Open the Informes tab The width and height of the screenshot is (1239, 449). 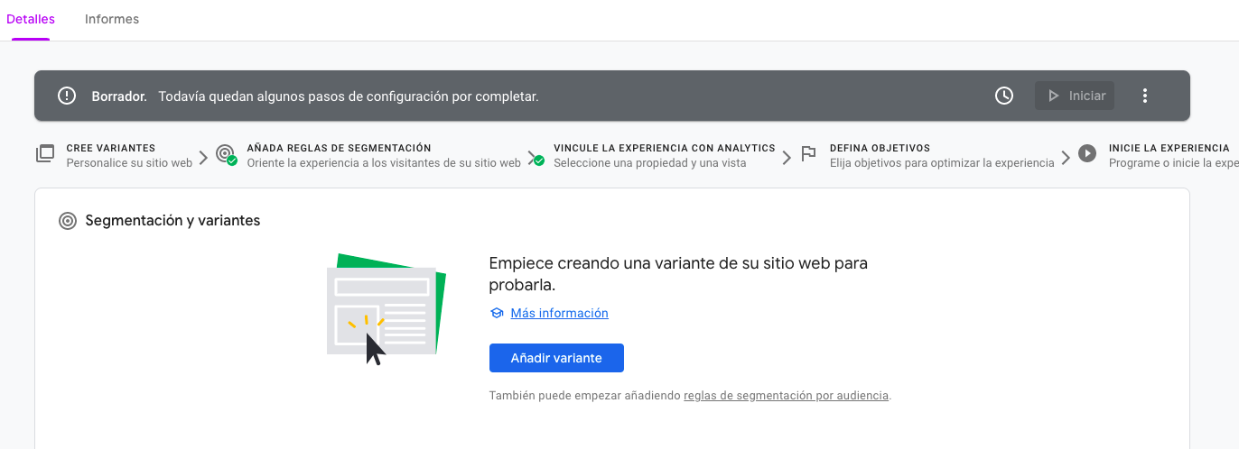112,19
